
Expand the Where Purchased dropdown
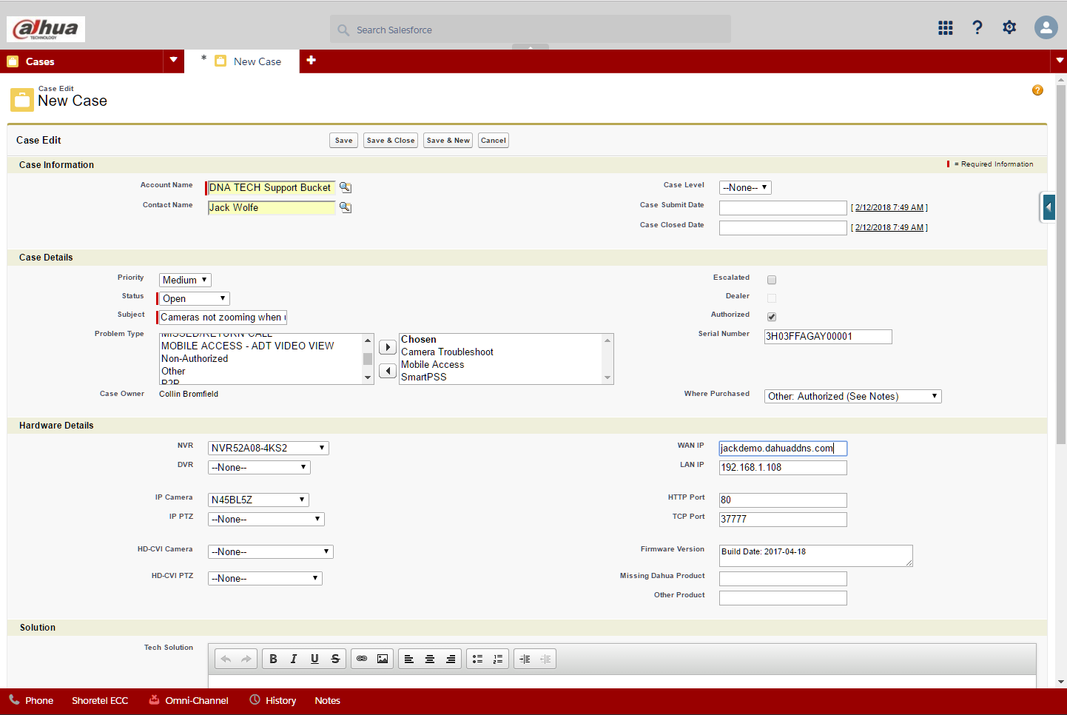(852, 397)
